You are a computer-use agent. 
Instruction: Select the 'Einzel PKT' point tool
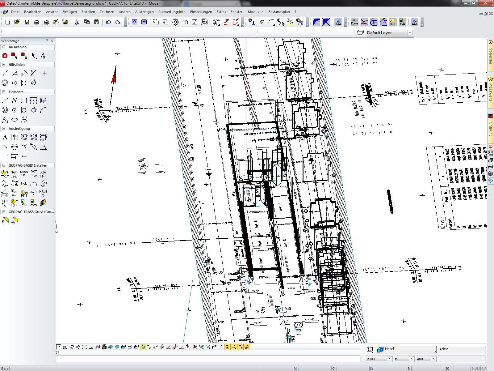tap(24, 174)
